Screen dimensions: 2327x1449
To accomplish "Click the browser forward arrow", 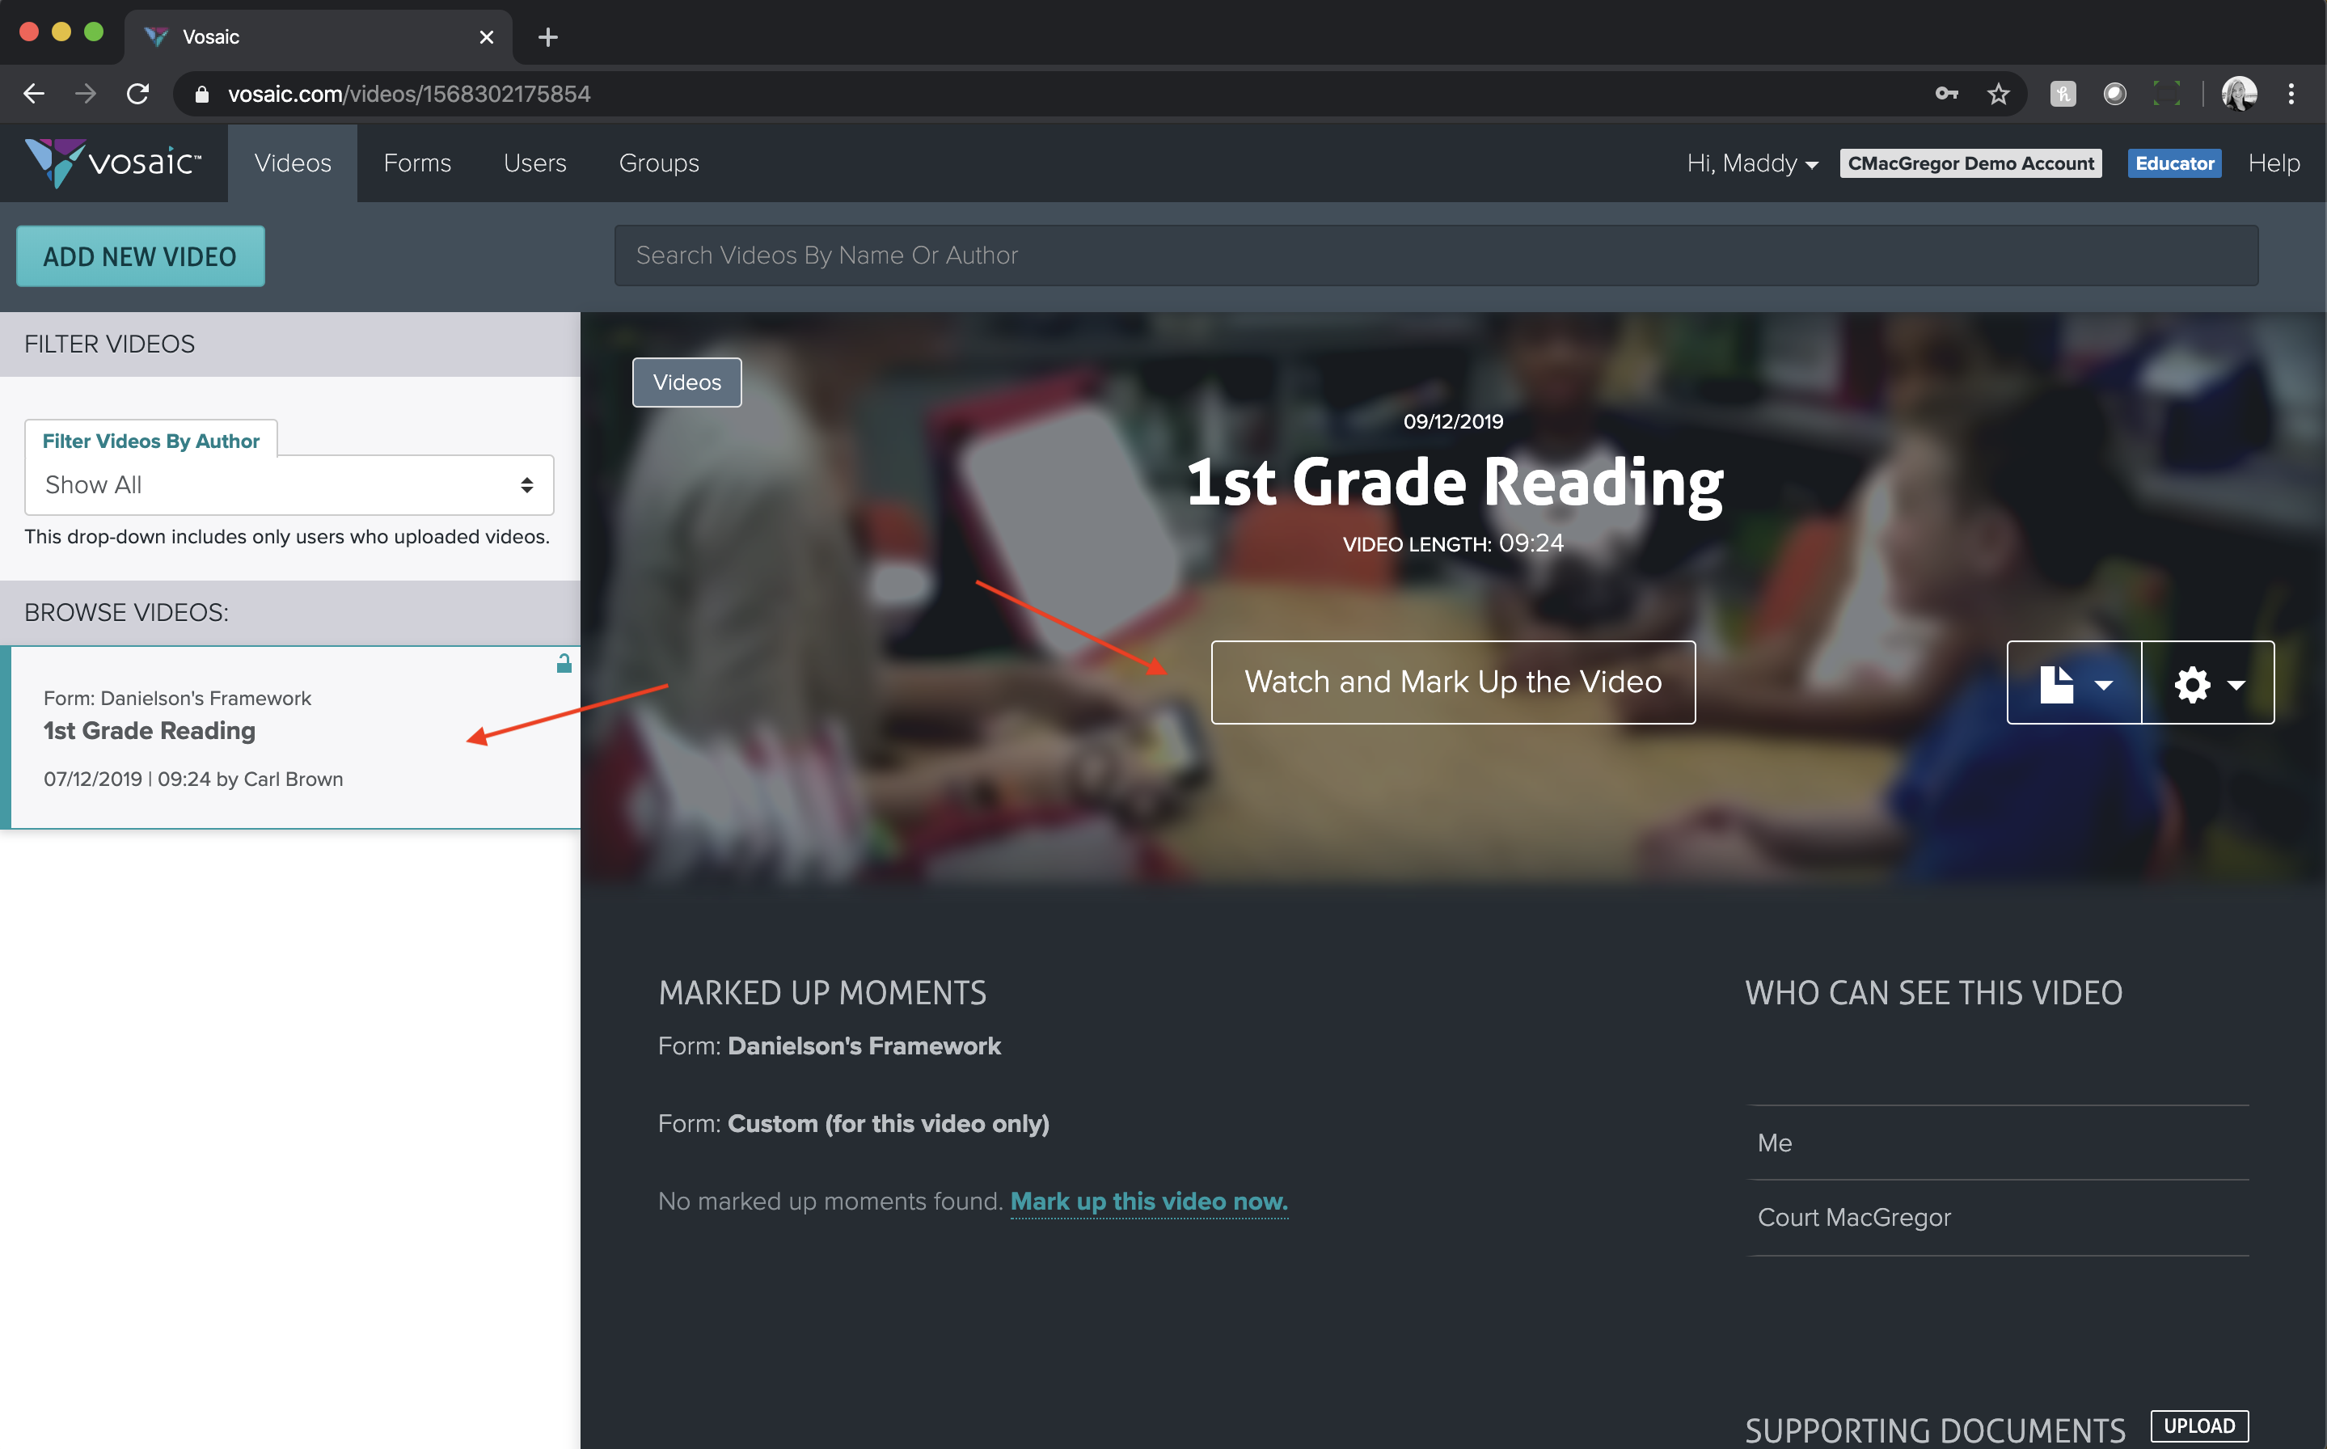I will [85, 94].
